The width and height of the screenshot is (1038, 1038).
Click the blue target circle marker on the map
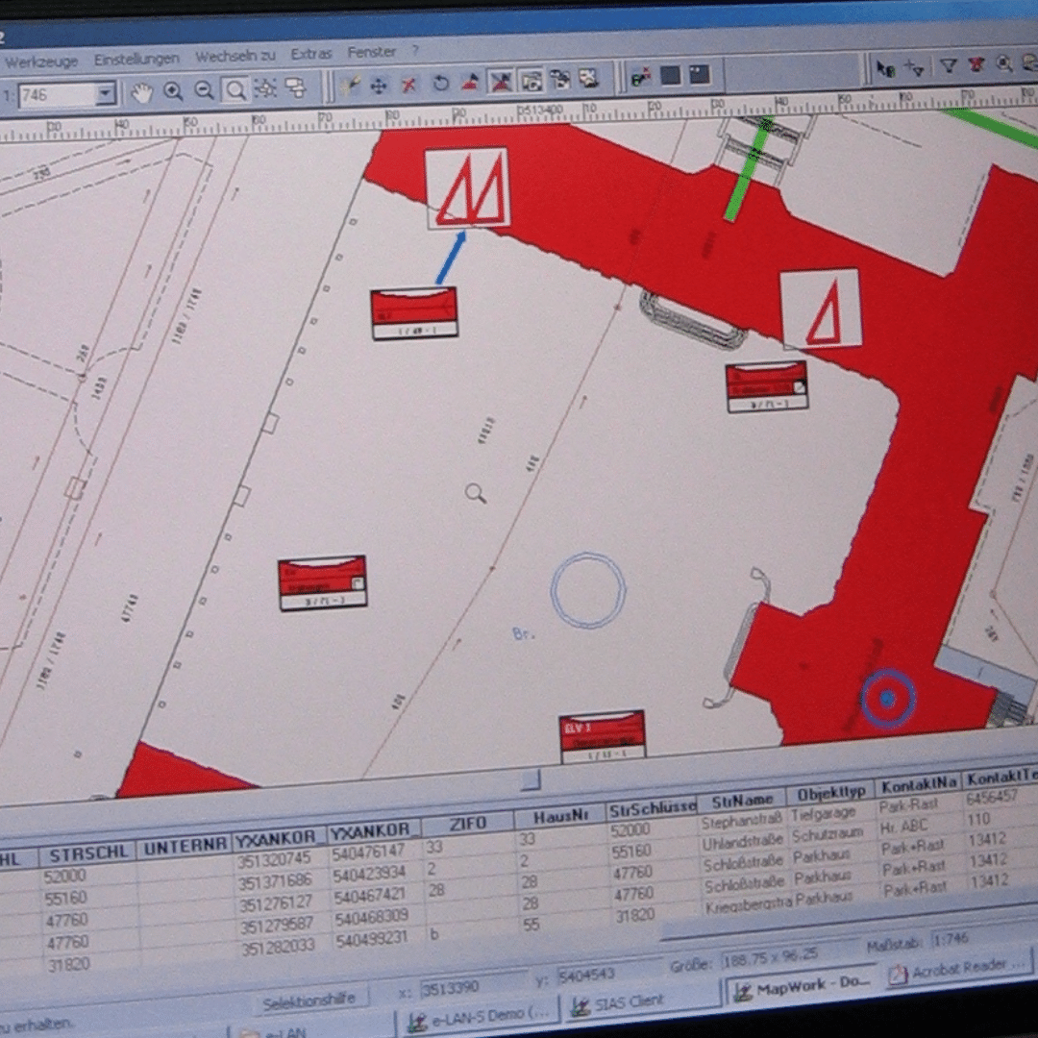point(888,698)
